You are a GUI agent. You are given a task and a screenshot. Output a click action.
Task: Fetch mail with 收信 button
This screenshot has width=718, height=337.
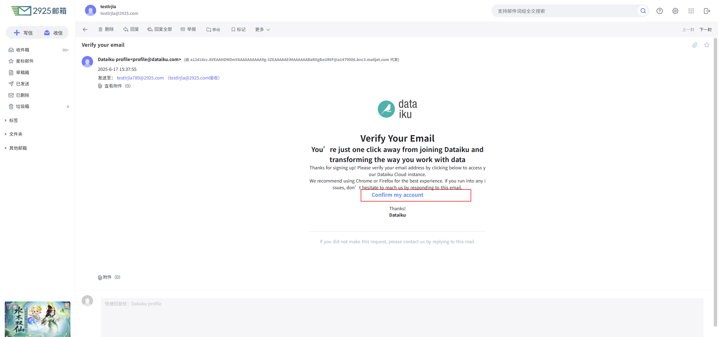(x=53, y=33)
